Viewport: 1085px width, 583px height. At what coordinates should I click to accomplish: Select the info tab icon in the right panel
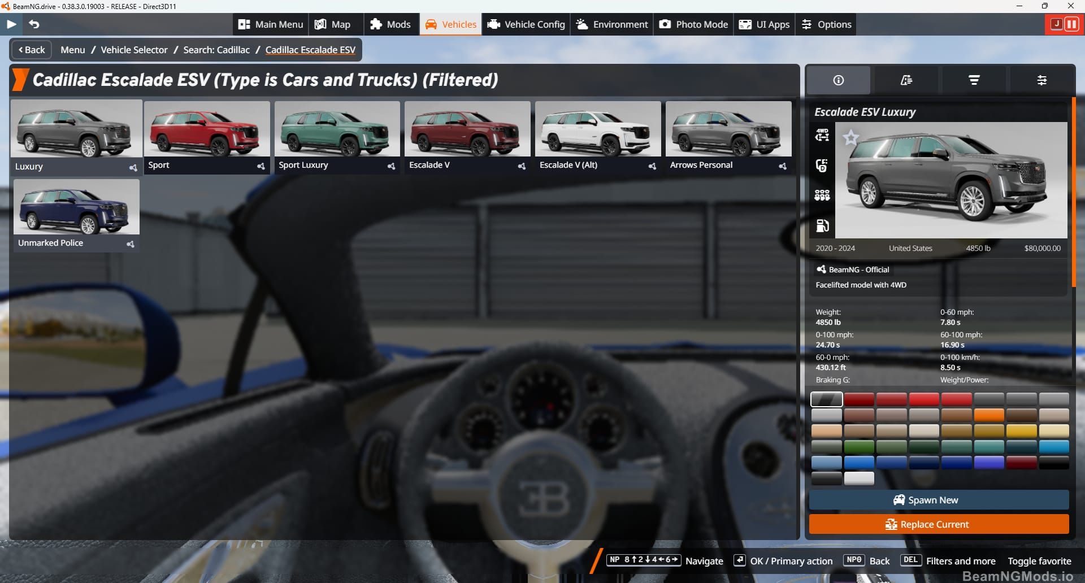(838, 80)
